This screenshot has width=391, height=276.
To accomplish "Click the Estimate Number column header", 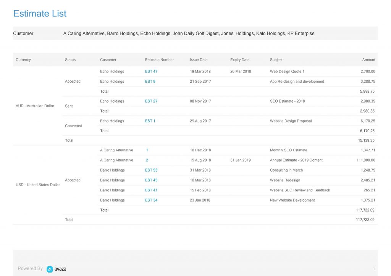I will pyautogui.click(x=159, y=60).
